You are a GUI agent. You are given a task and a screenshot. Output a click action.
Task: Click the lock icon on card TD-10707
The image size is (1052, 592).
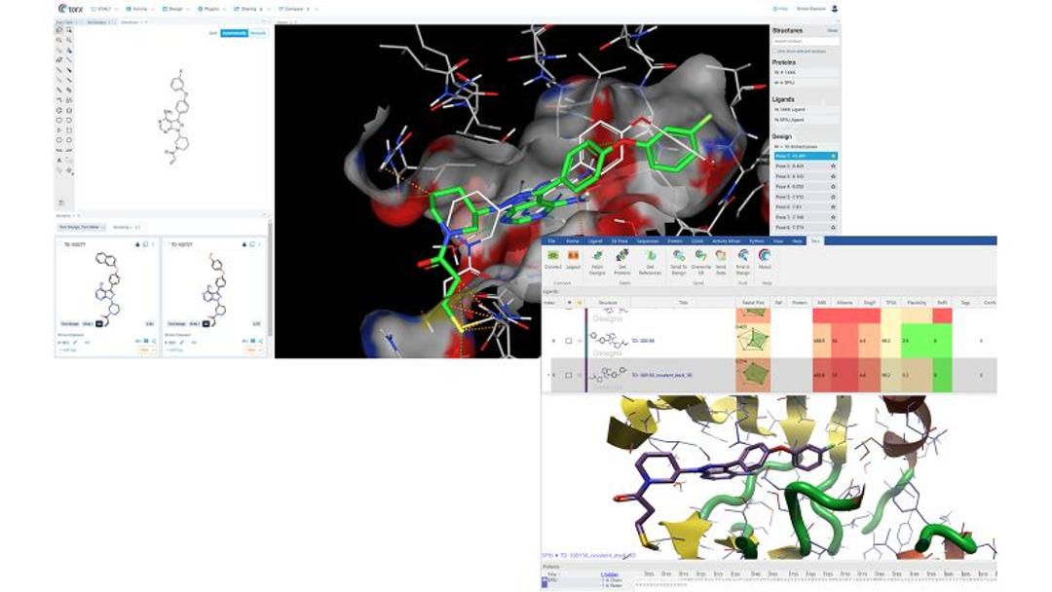(244, 244)
